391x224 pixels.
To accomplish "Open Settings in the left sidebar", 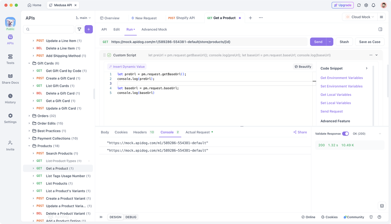I will 10,118.
